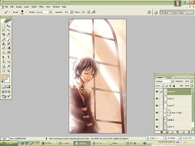Add a layer mask in Layers panel
This screenshot has width=195, height=146.
167,132
